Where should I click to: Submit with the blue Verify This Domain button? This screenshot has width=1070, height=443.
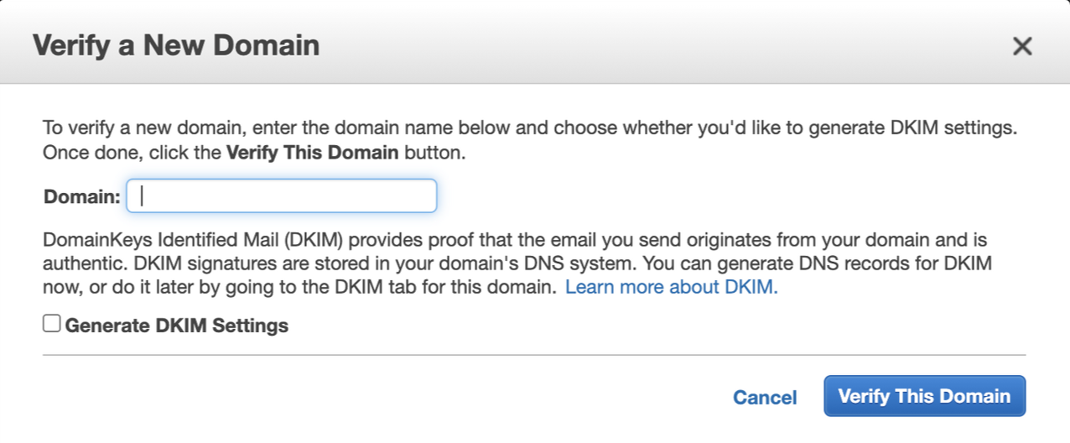(x=924, y=396)
